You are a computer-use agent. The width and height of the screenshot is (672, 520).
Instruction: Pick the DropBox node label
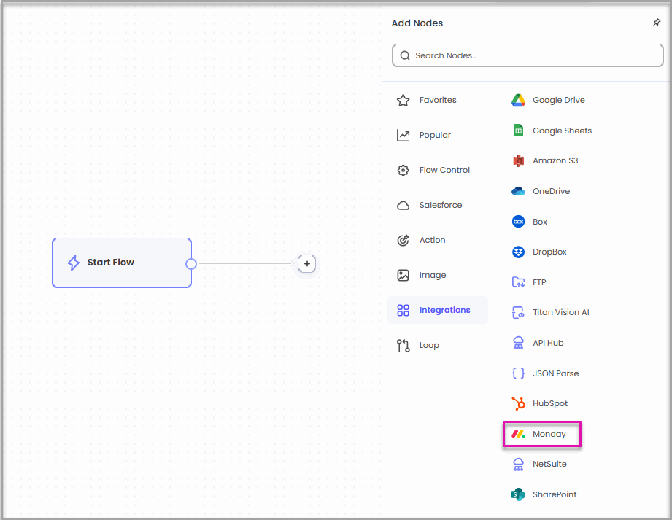549,252
